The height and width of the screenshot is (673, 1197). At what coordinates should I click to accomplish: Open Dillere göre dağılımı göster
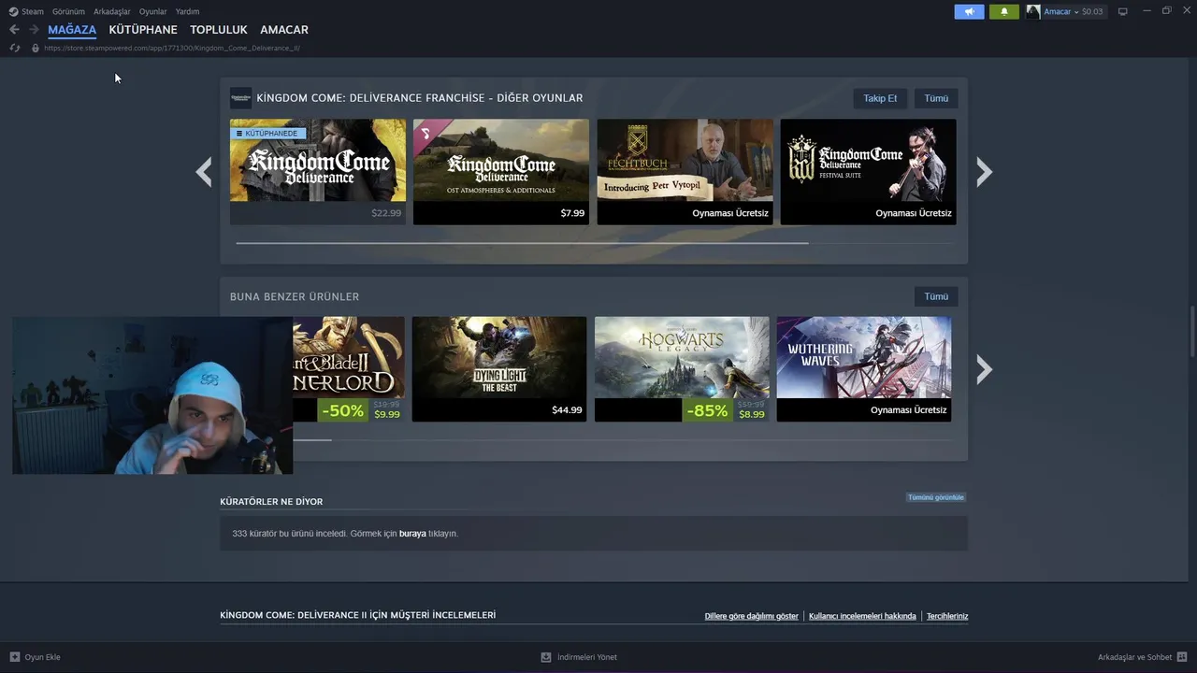tap(751, 616)
